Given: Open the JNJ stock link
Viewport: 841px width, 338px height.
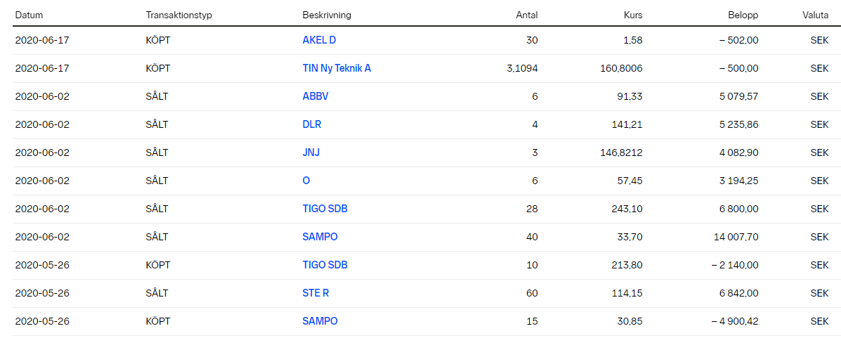Looking at the screenshot, I should (311, 152).
